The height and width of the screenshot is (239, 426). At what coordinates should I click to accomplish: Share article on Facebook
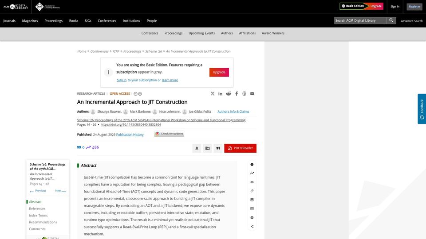pos(237,93)
